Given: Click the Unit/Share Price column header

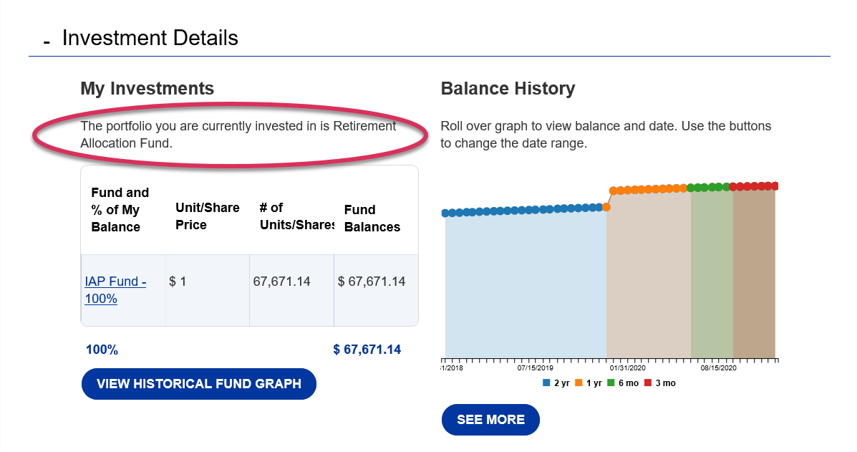Looking at the screenshot, I should click(207, 216).
